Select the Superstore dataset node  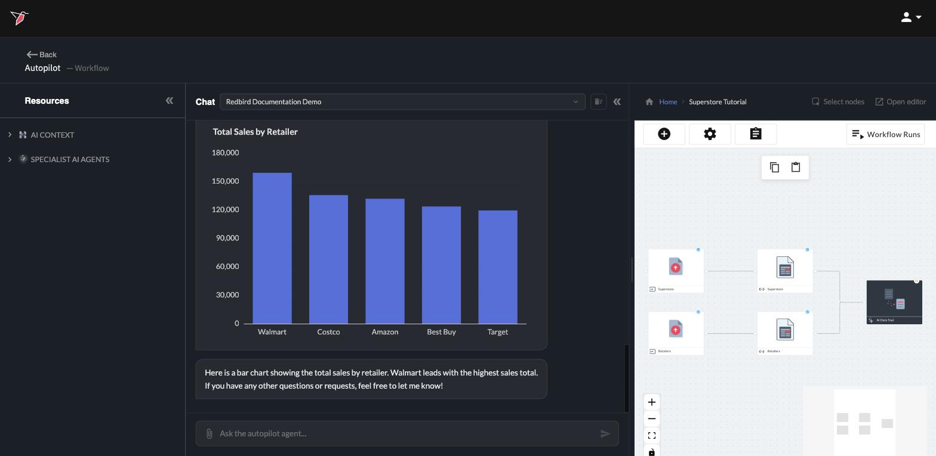785,271
